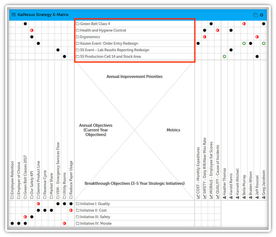The width and height of the screenshot is (276, 237).
Task: Click the copy icon in header
Action: tap(255, 15)
